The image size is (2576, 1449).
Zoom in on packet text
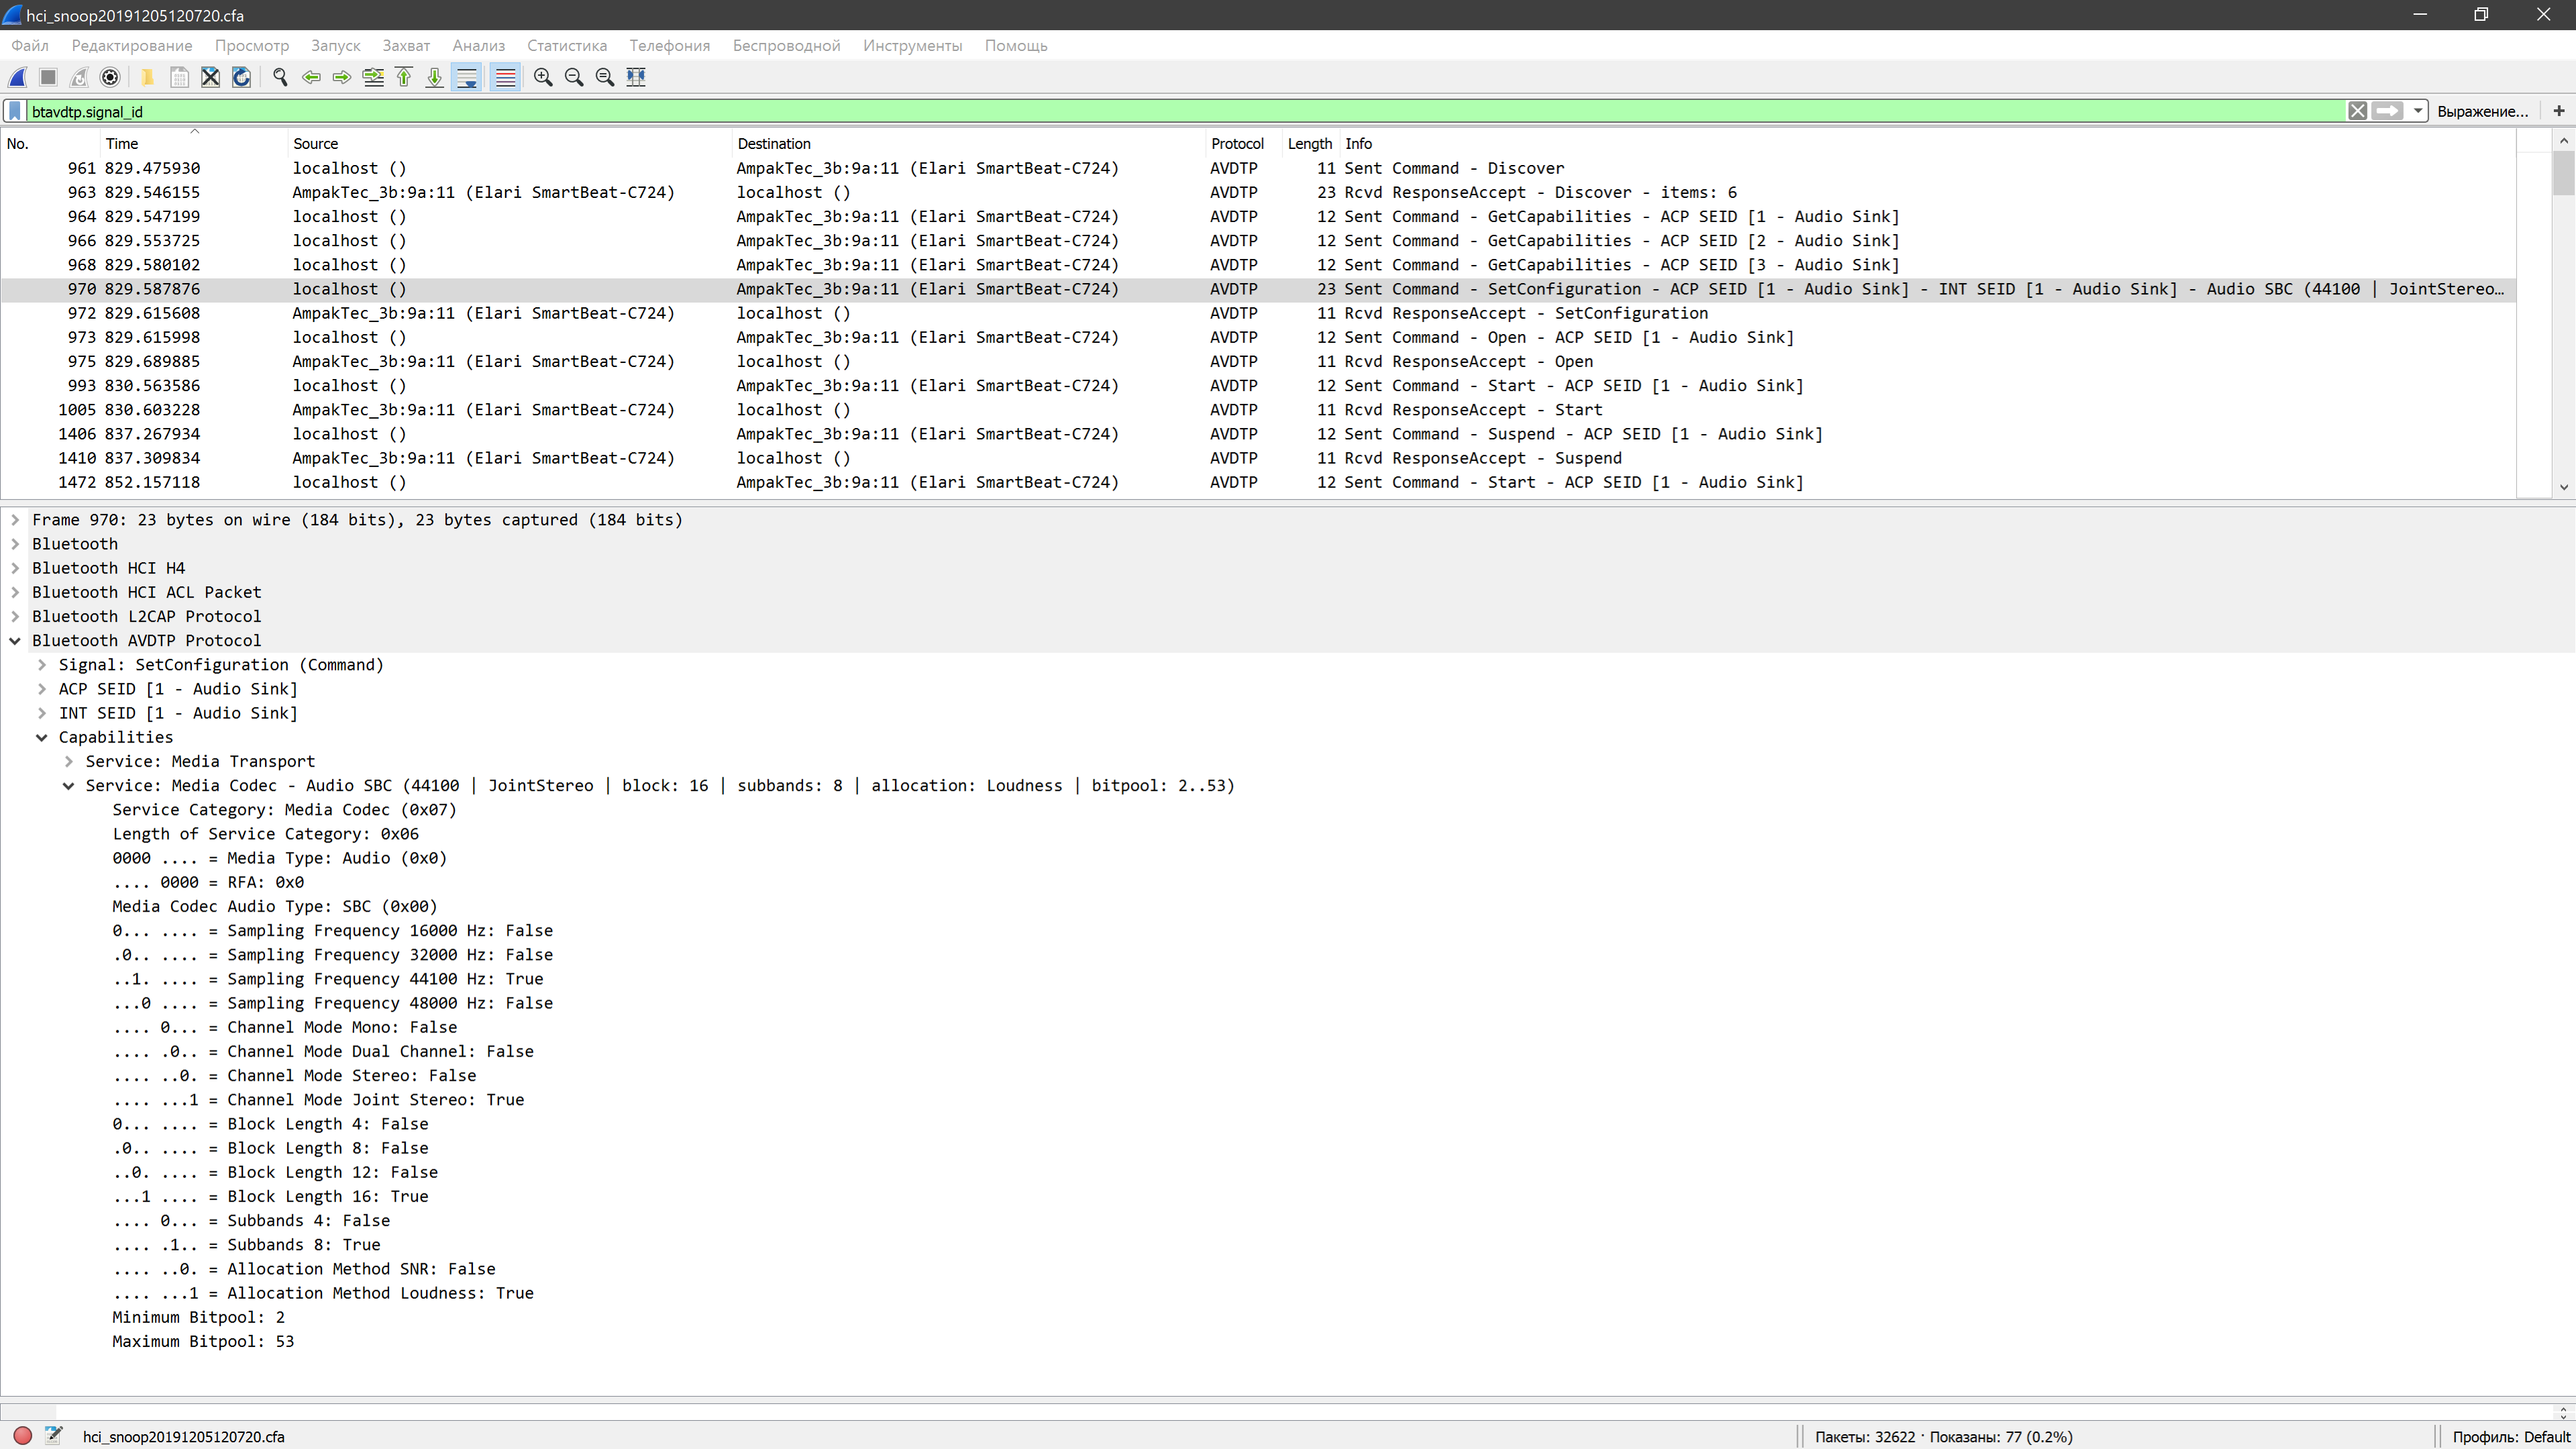click(x=543, y=77)
